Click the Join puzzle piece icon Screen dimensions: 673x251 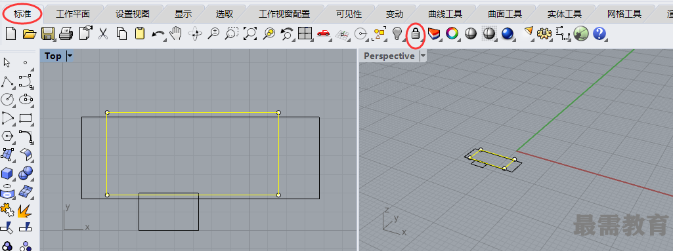[x=7, y=210]
